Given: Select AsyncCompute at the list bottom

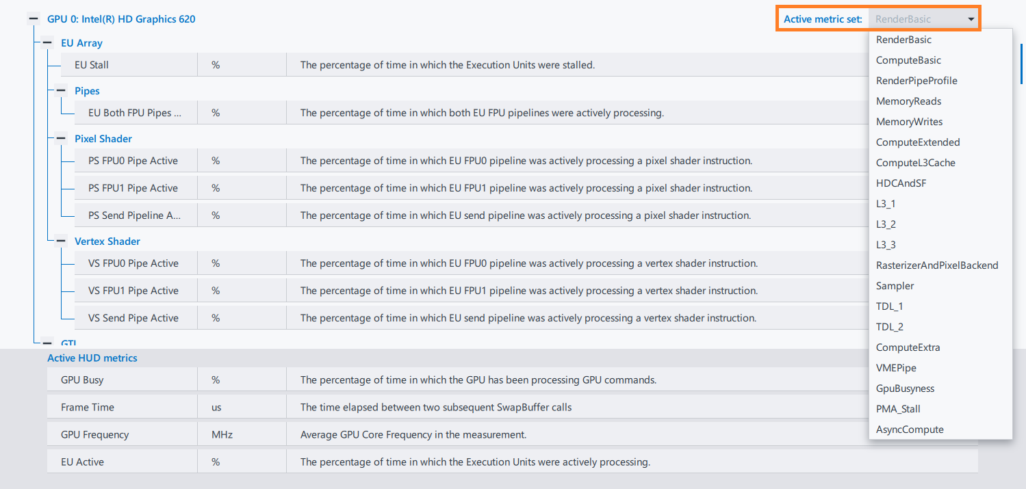Looking at the screenshot, I should [x=910, y=429].
